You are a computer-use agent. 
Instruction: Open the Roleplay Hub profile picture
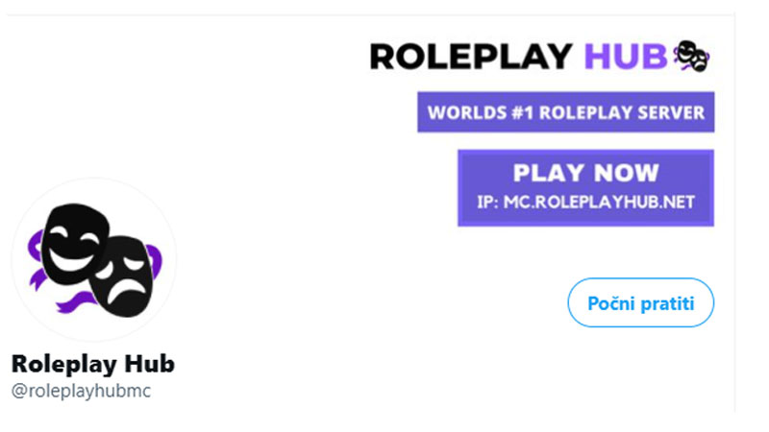tap(94, 259)
